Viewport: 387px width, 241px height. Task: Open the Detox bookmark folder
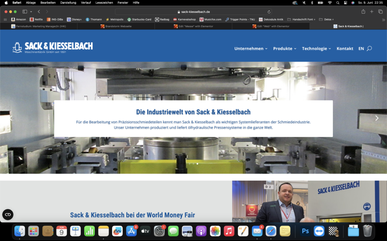[326, 20]
